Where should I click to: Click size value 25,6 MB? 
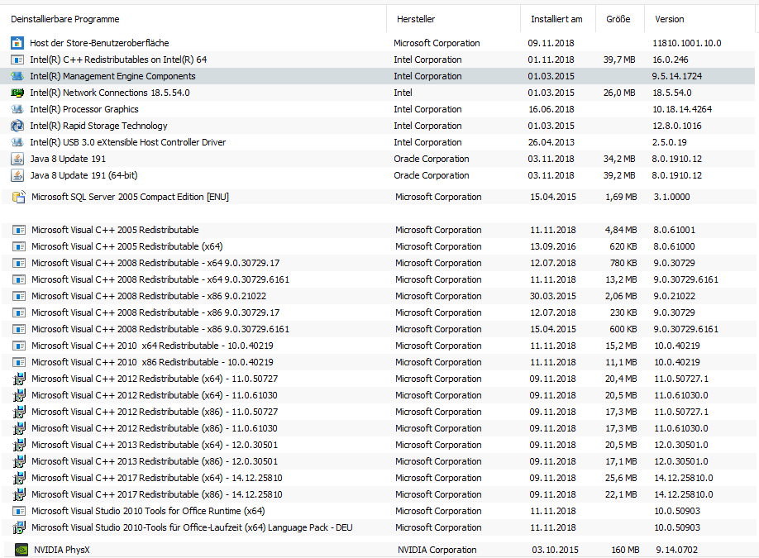point(621,478)
